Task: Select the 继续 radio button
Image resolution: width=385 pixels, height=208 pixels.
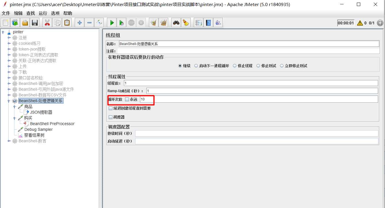Action: [180, 66]
